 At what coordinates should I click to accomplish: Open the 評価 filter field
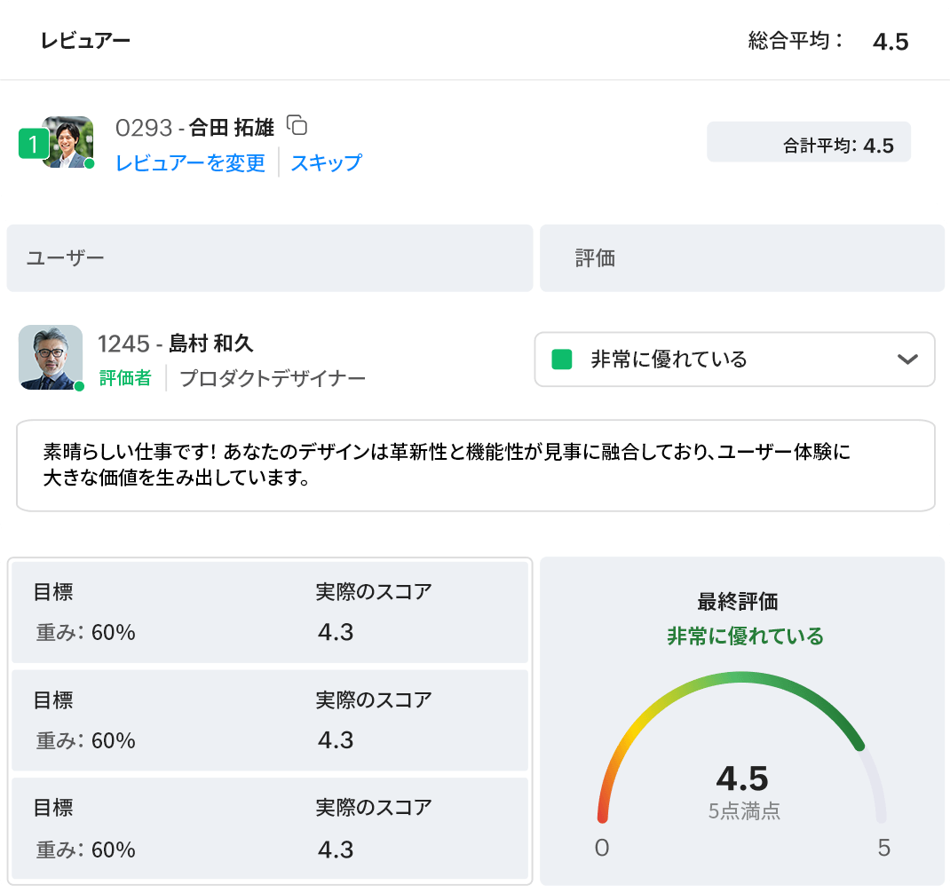click(742, 257)
